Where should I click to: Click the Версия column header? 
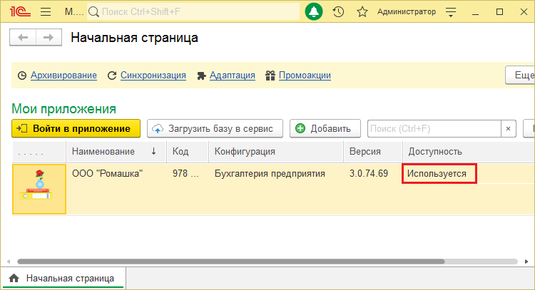[x=373, y=152]
